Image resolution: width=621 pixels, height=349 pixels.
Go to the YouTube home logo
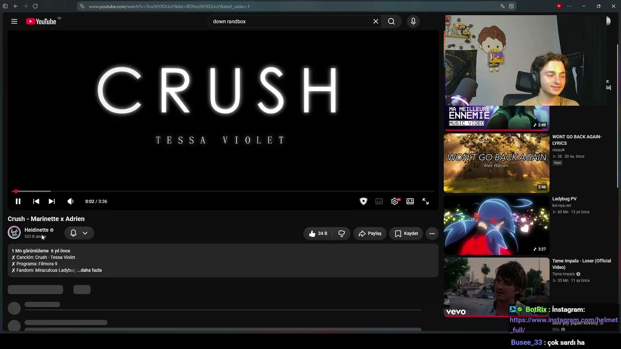(x=41, y=21)
